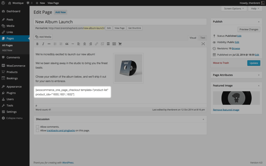Image resolution: width=266 pixels, height=166 pixels.
Task: Enter distraction-free fullscreen writing mode
Action: (x=203, y=44)
